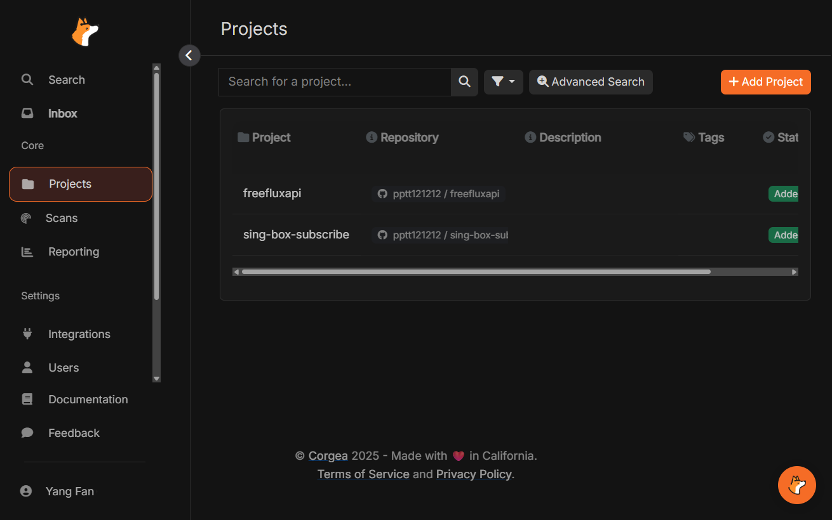The height and width of the screenshot is (520, 832).
Task: Click the pptt121212 / sing-box-subscribe repository badge
Action: point(440,235)
